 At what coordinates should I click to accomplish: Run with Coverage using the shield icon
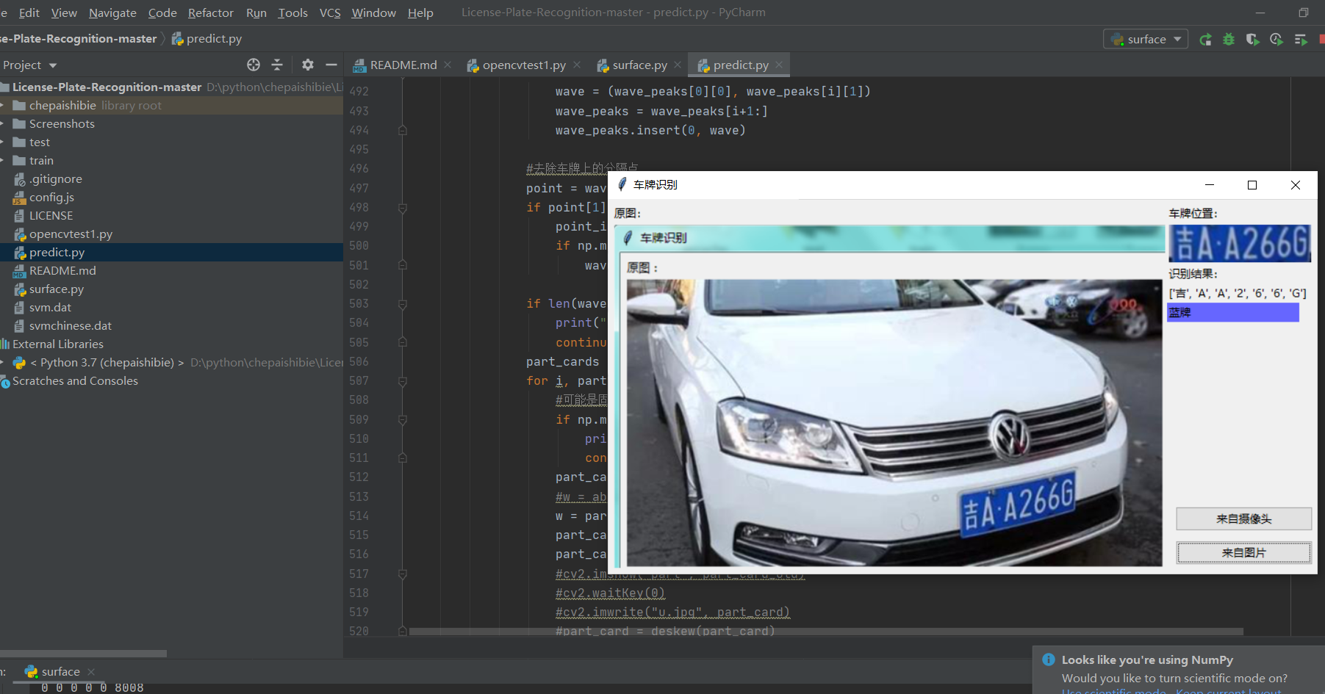tap(1252, 40)
